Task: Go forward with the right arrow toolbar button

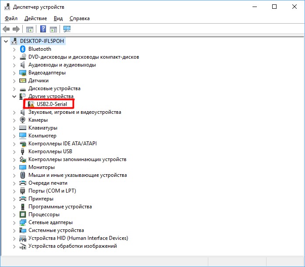Action: click(x=16, y=29)
